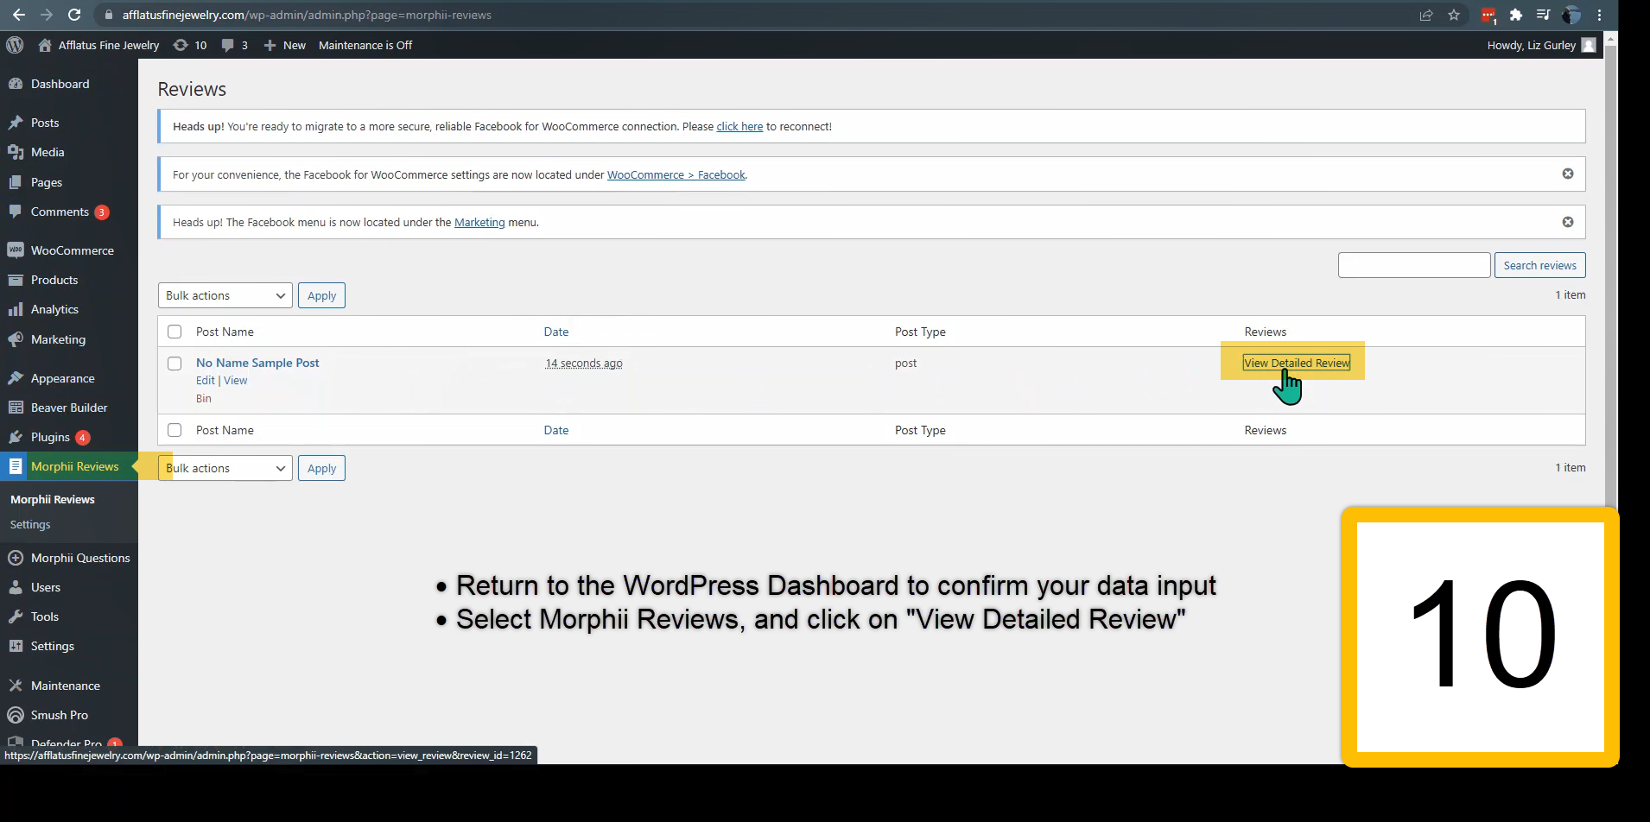The image size is (1650, 822).
Task: Toggle the select-all checkbox in table header
Action: pos(175,332)
